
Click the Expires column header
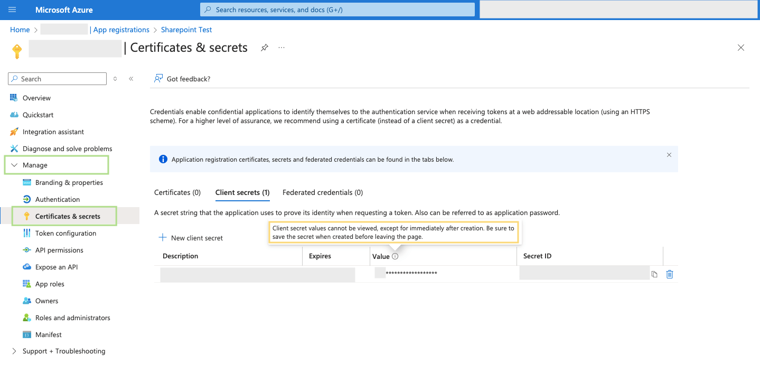click(320, 256)
